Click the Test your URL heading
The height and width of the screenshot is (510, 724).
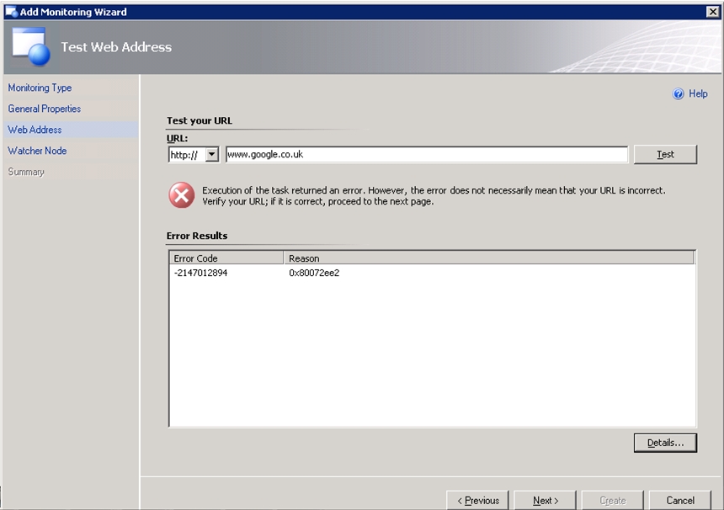tap(200, 120)
